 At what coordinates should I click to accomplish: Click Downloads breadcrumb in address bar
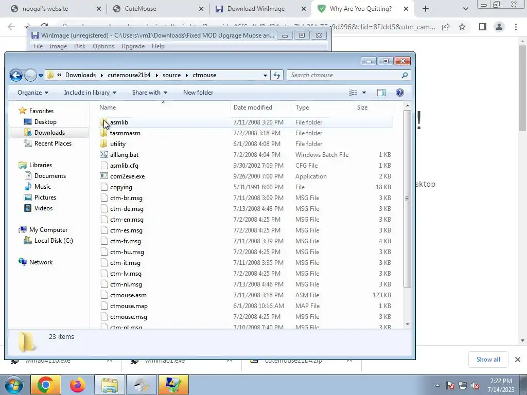pyautogui.click(x=80, y=75)
